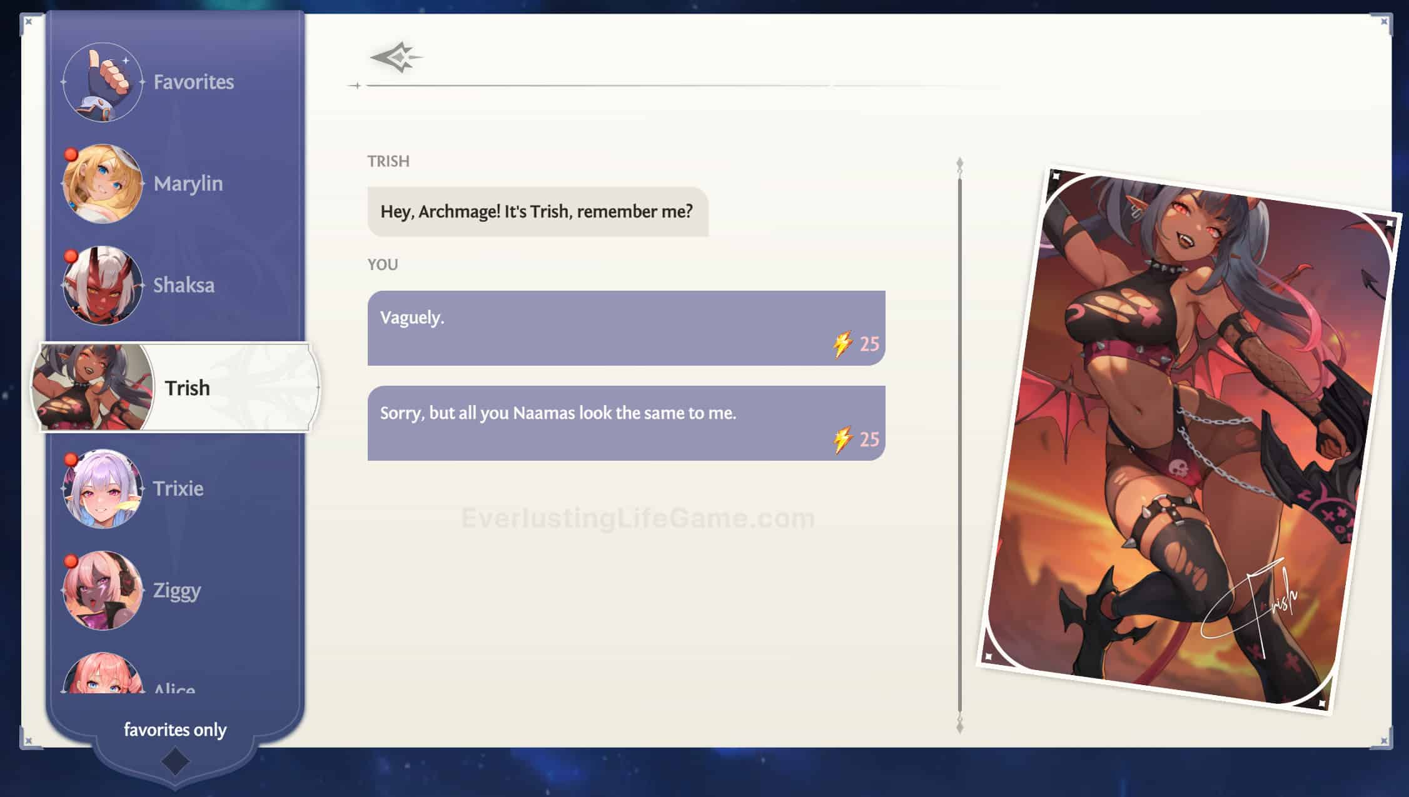The height and width of the screenshot is (797, 1409).
Task: Select Ziggy's avatar portrait
Action: (102, 590)
